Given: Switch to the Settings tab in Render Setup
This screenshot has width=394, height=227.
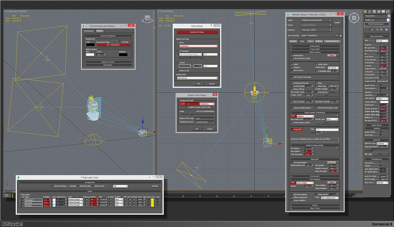Looking at the screenshot, I should (319, 41).
